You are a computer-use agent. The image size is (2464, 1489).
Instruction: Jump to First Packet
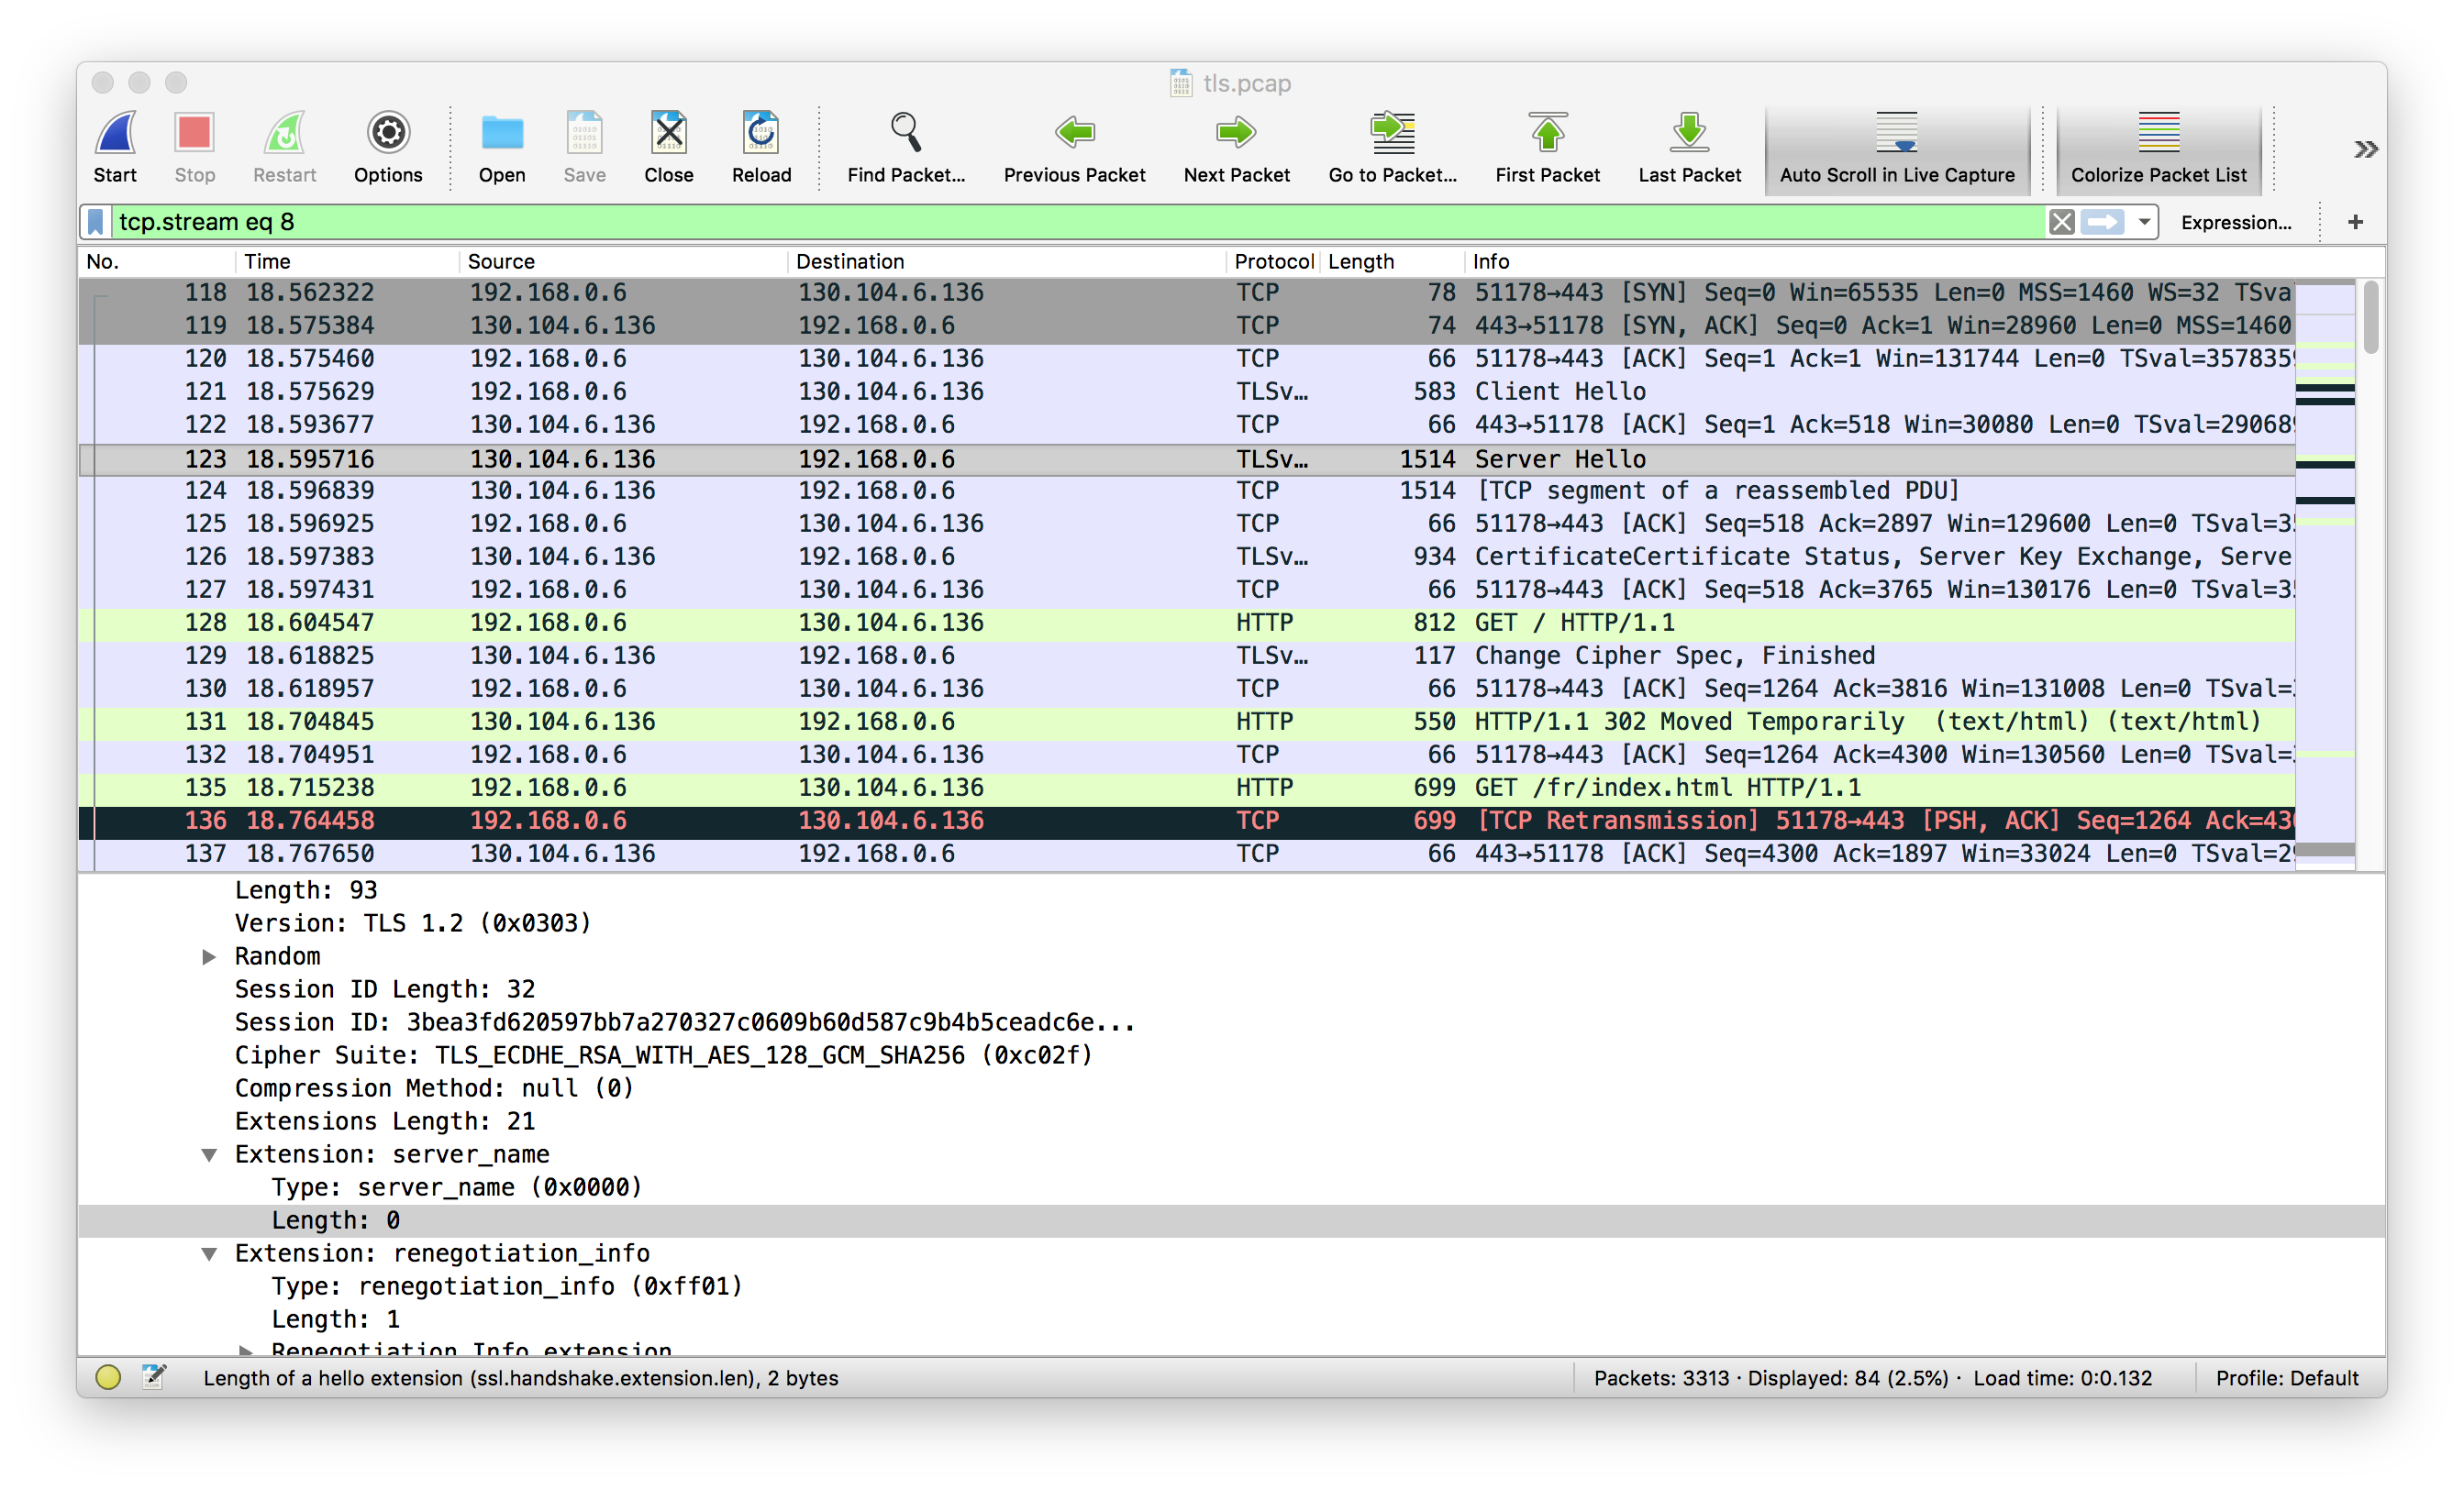tap(1547, 133)
